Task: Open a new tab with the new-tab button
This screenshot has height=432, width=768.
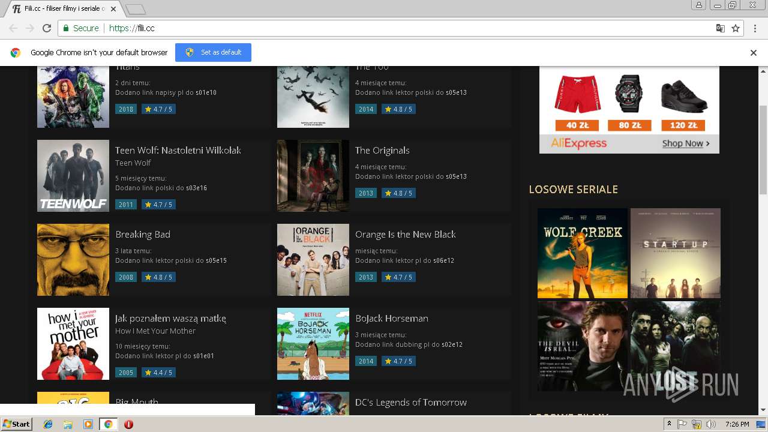Action: pos(136,9)
